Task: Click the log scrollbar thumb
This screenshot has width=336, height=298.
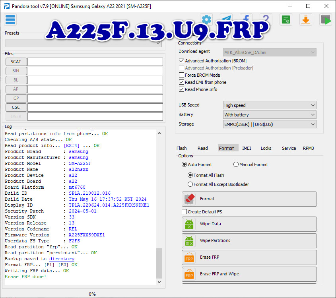Action: coord(159,263)
